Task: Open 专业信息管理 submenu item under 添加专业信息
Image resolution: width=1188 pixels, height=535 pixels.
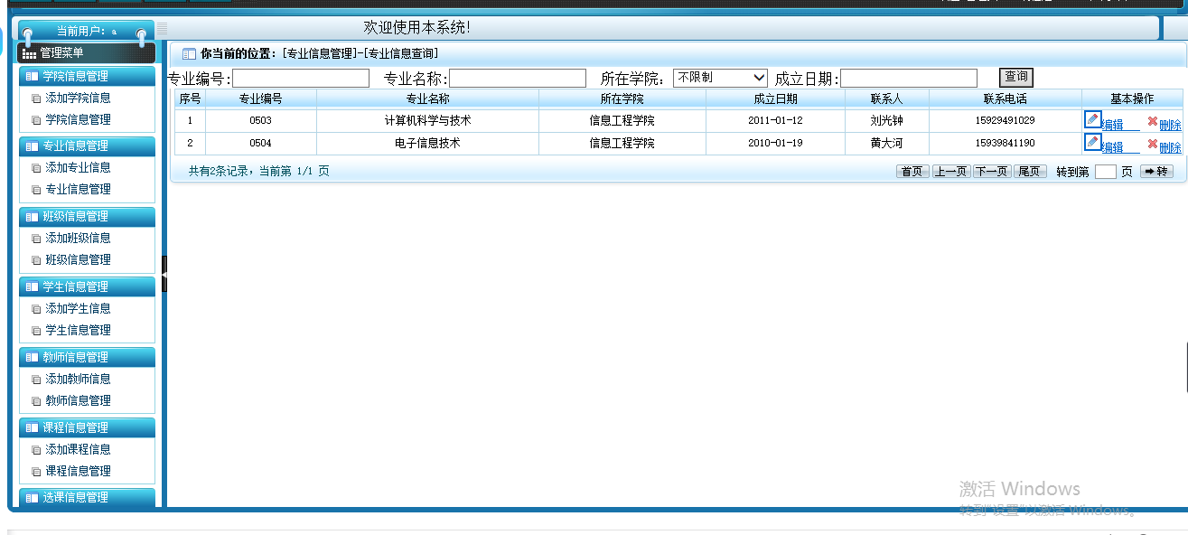Action: (78, 190)
